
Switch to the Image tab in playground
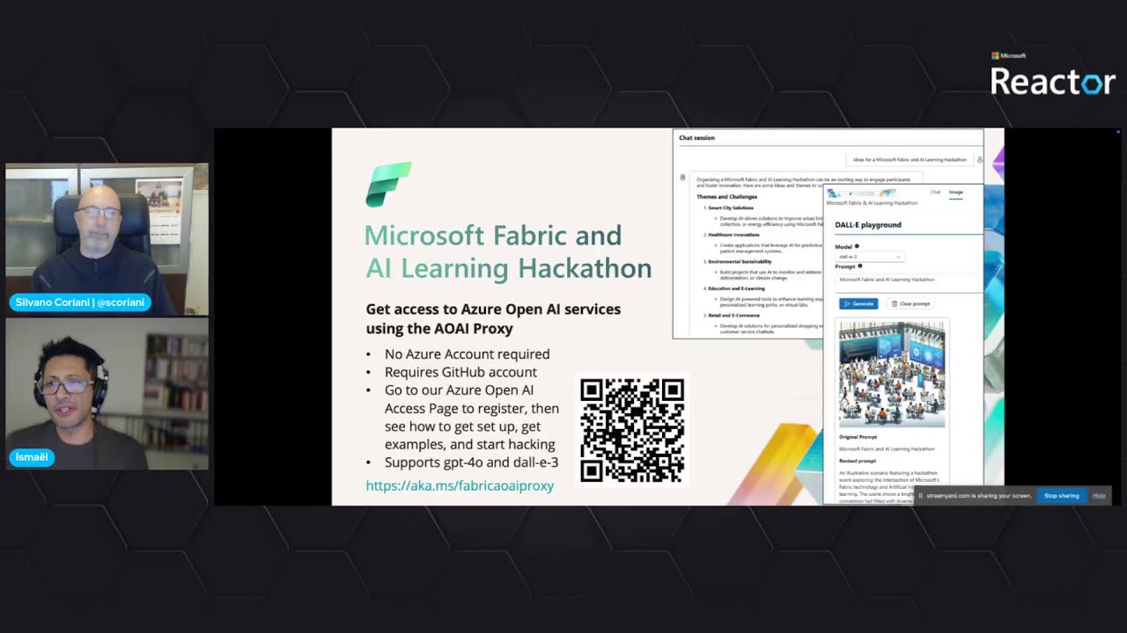coord(956,192)
